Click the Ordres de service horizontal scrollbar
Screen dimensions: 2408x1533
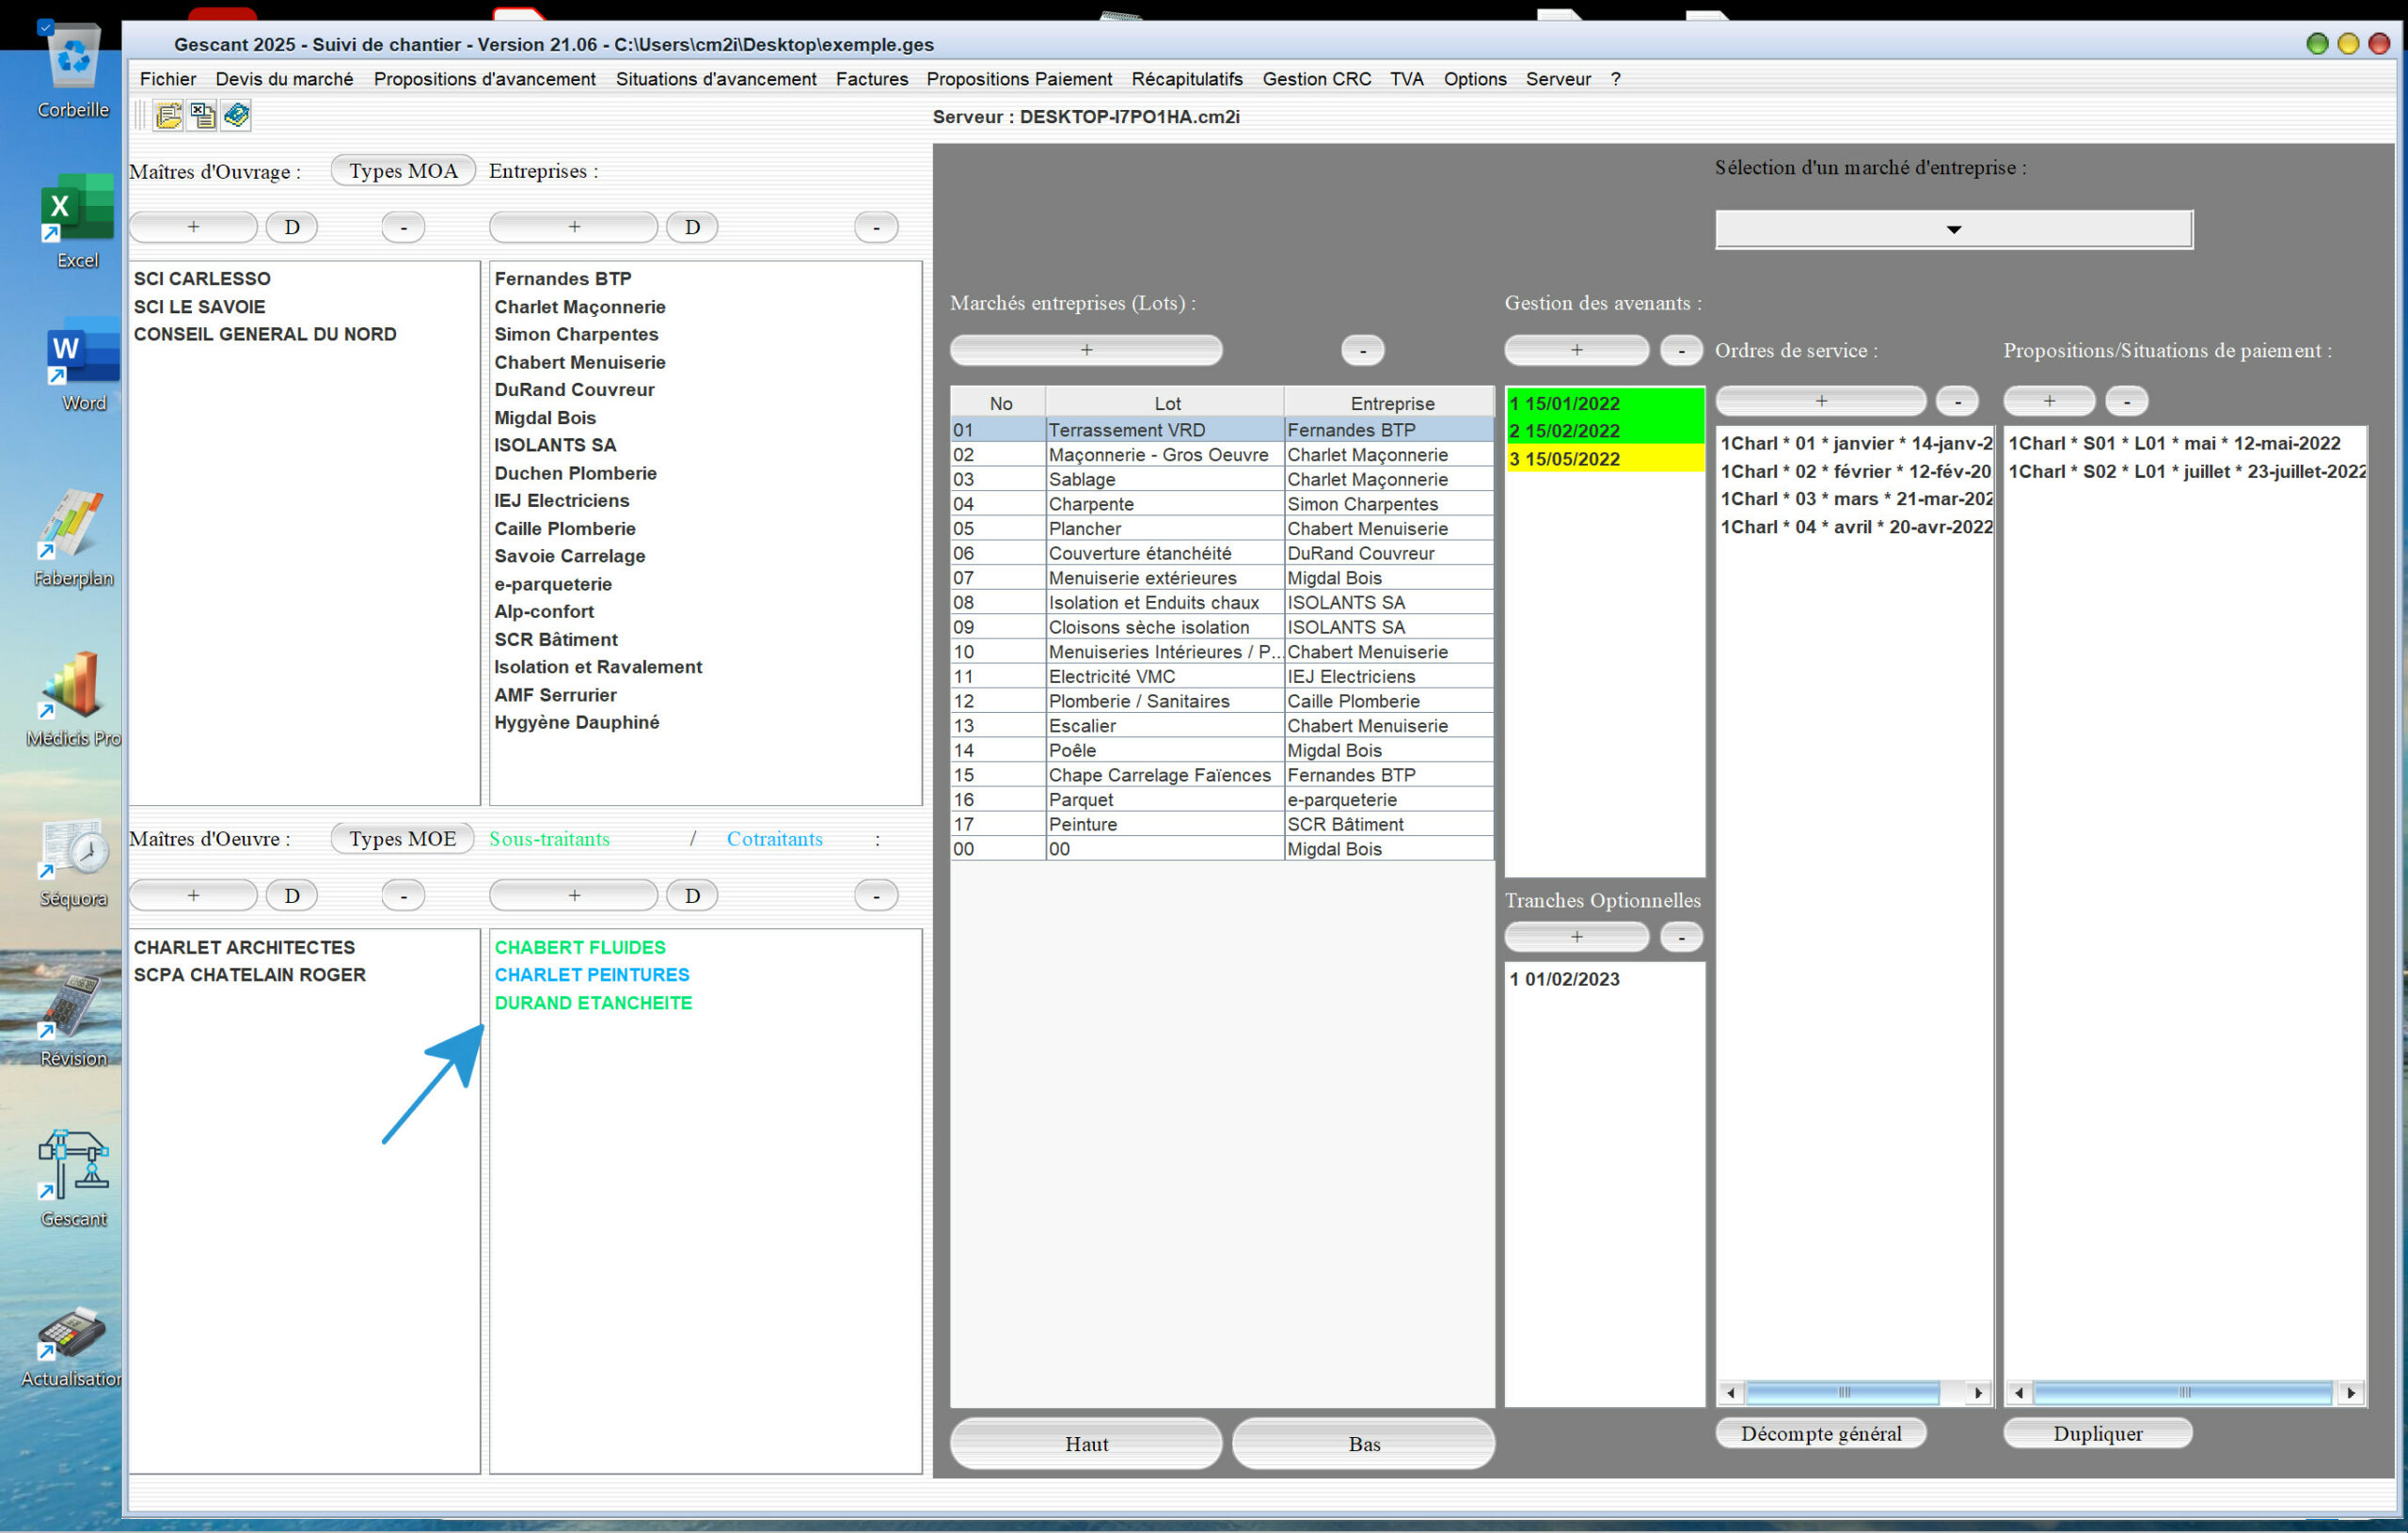tap(1854, 1392)
